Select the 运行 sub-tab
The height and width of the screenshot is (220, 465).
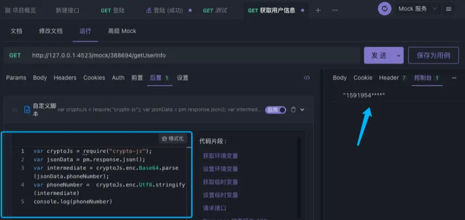click(85, 31)
